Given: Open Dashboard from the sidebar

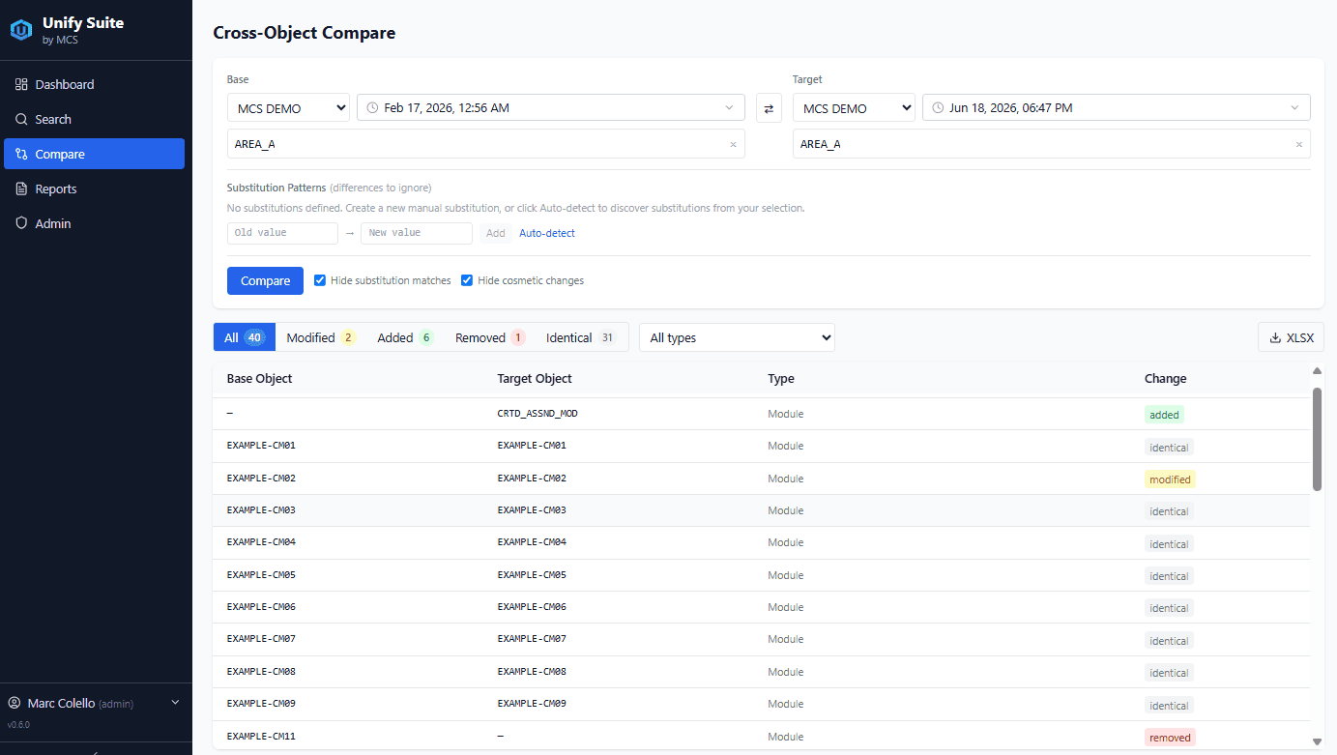Looking at the screenshot, I should [94, 84].
